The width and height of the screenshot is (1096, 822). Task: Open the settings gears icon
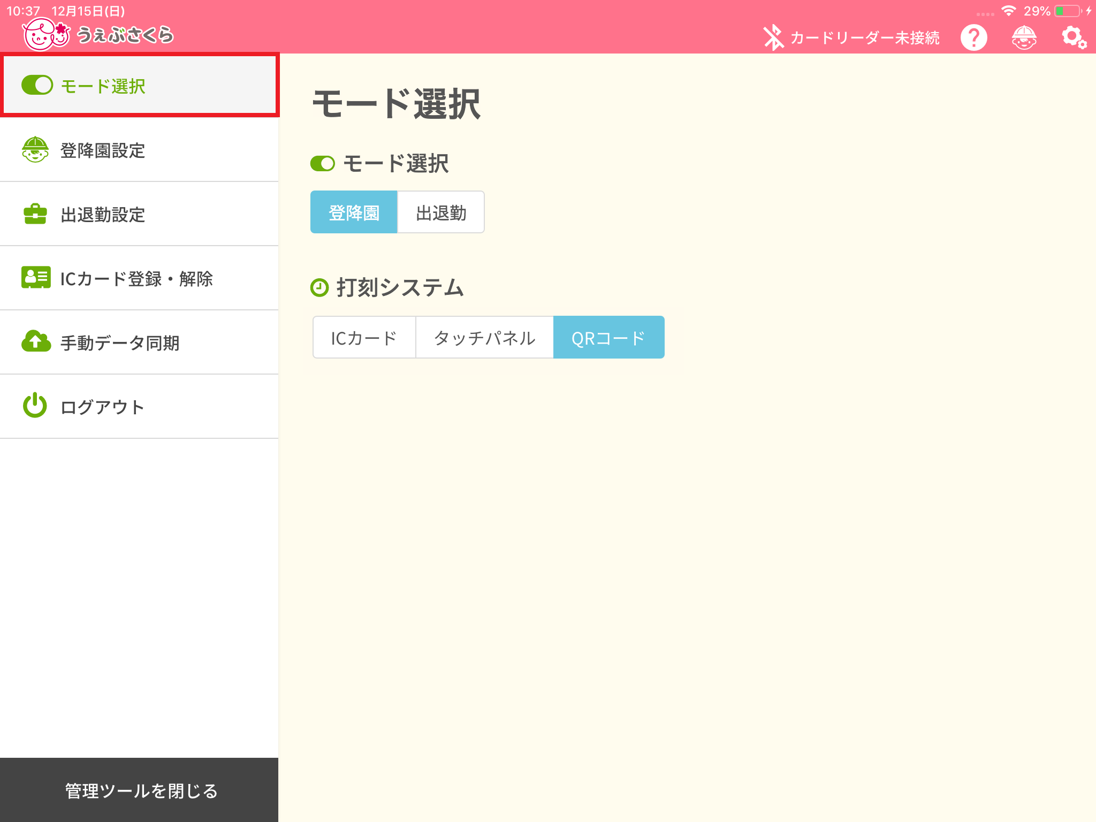click(x=1074, y=37)
